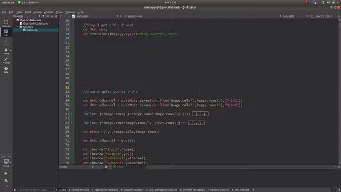
Task: Open Projects mode with wrench icon
Action: (x=6, y=60)
